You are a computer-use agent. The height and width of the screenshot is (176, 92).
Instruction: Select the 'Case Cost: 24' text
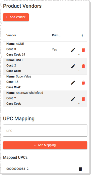(16, 55)
